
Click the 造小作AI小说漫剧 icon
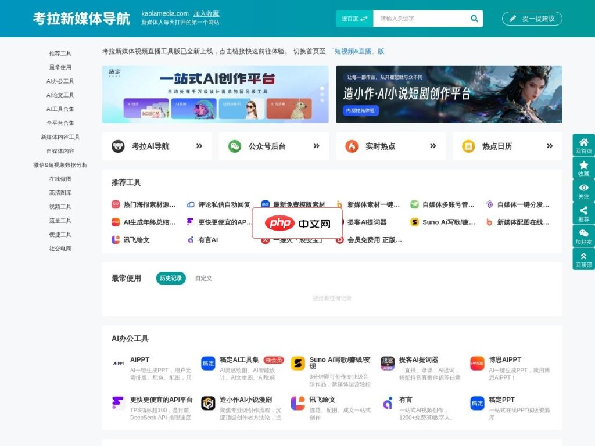(208, 403)
